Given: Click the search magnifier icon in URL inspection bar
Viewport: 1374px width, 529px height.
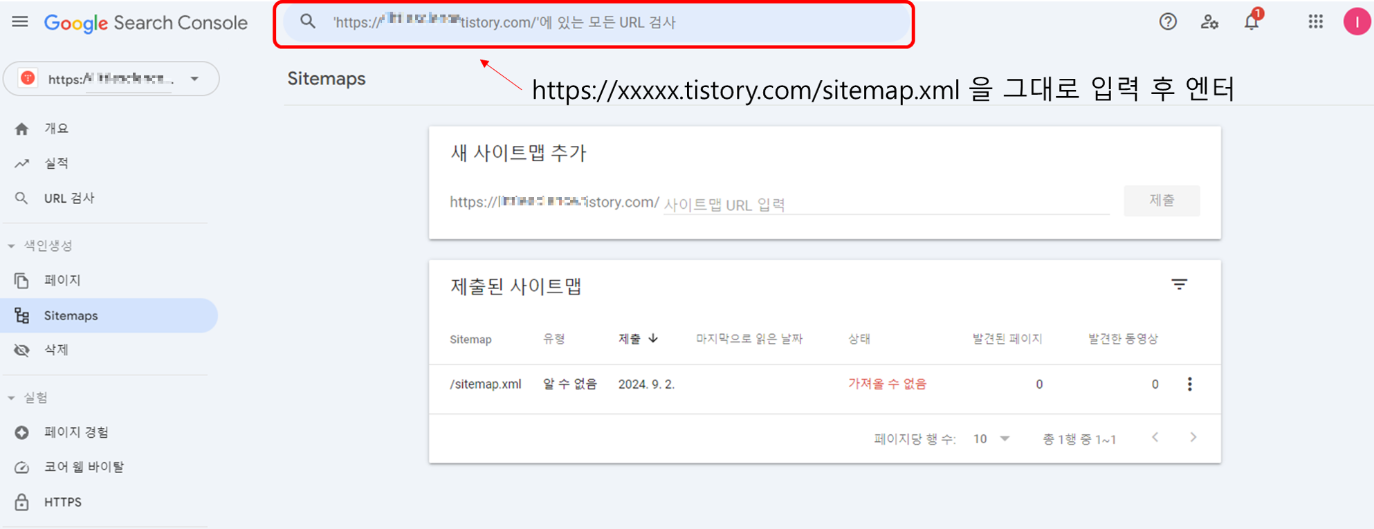Looking at the screenshot, I should coord(308,22).
